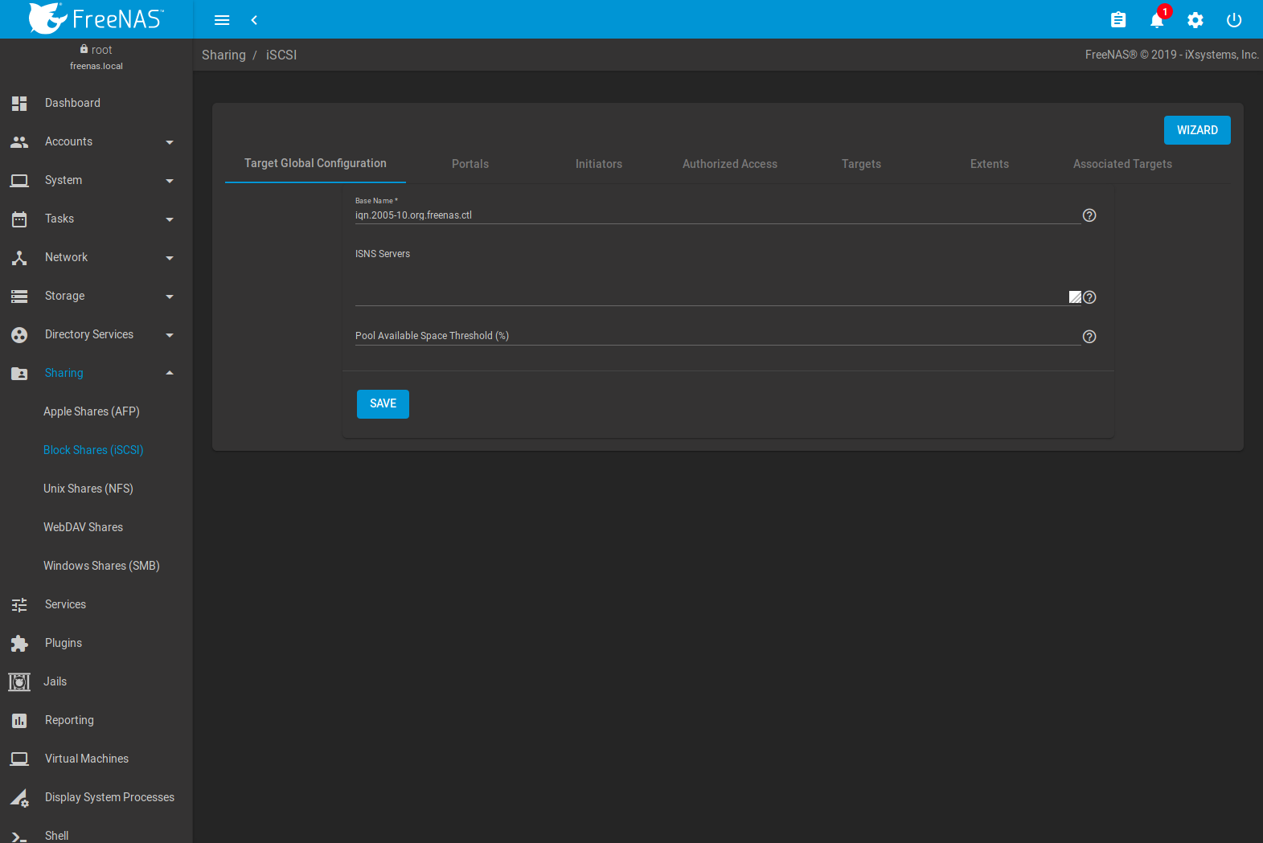Switch to the Initiators tab
Image resolution: width=1263 pixels, height=843 pixels.
(599, 164)
